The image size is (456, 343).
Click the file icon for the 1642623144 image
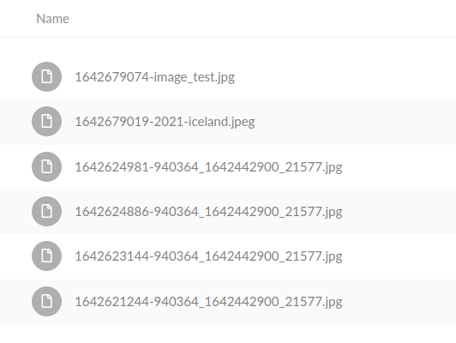point(46,256)
